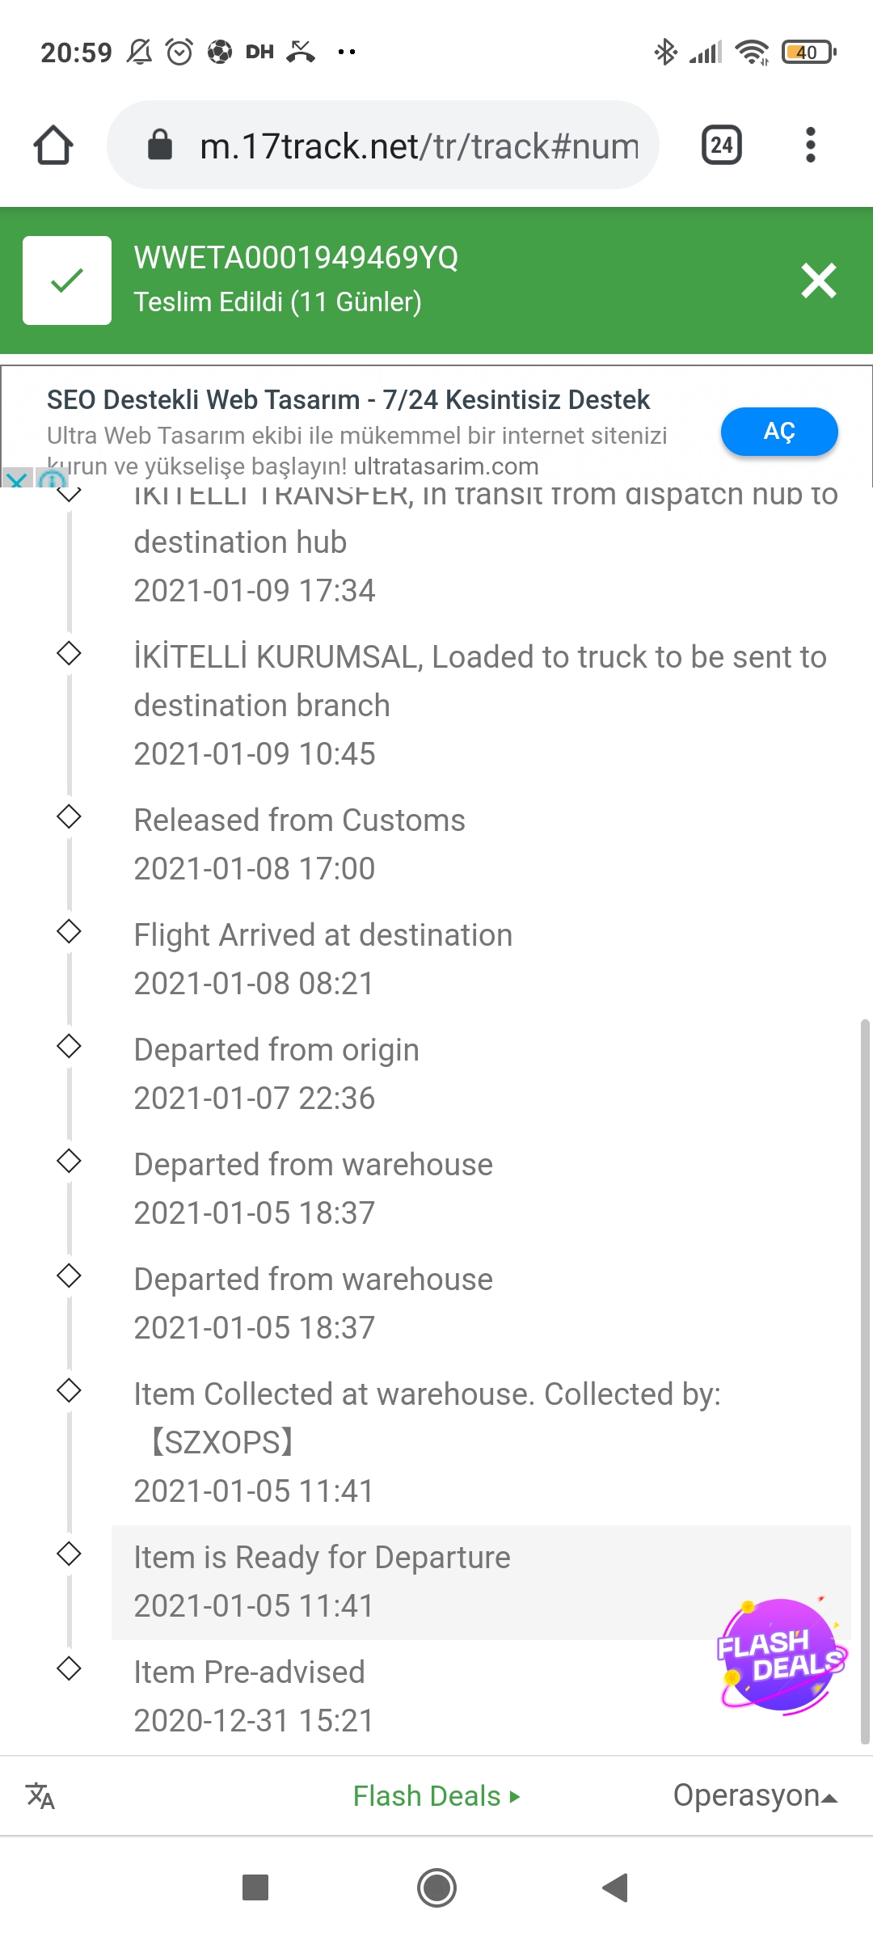Tap the AÇ button in the ad

[x=779, y=432]
